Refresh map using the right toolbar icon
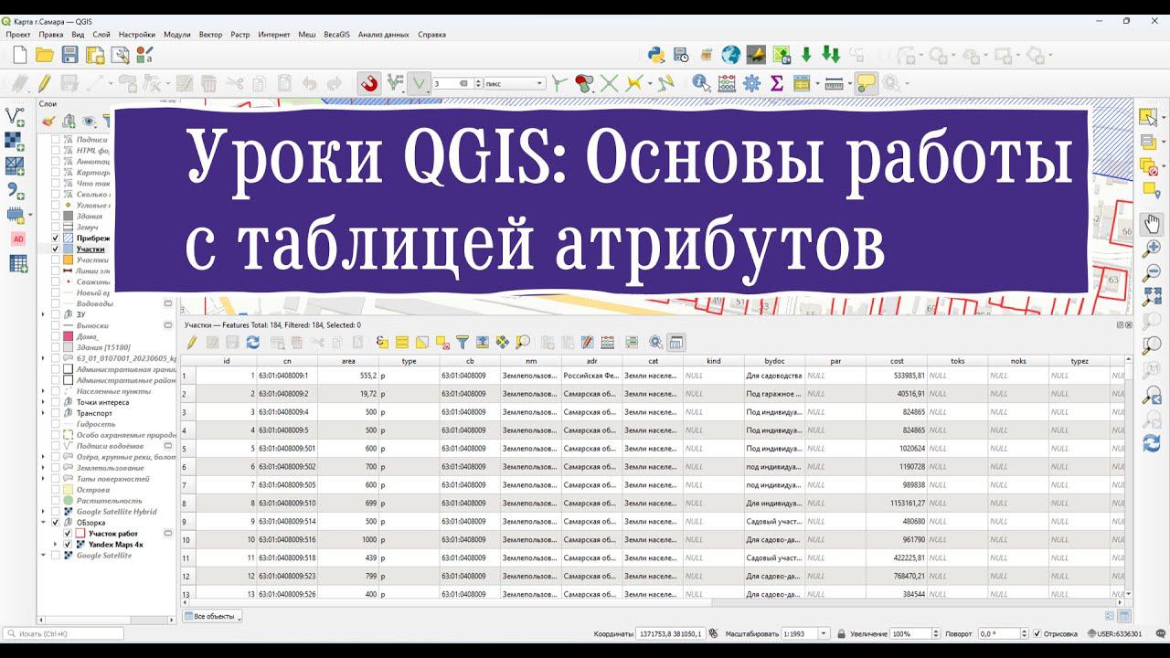Screen dimensions: 1170x658 click(1152, 443)
